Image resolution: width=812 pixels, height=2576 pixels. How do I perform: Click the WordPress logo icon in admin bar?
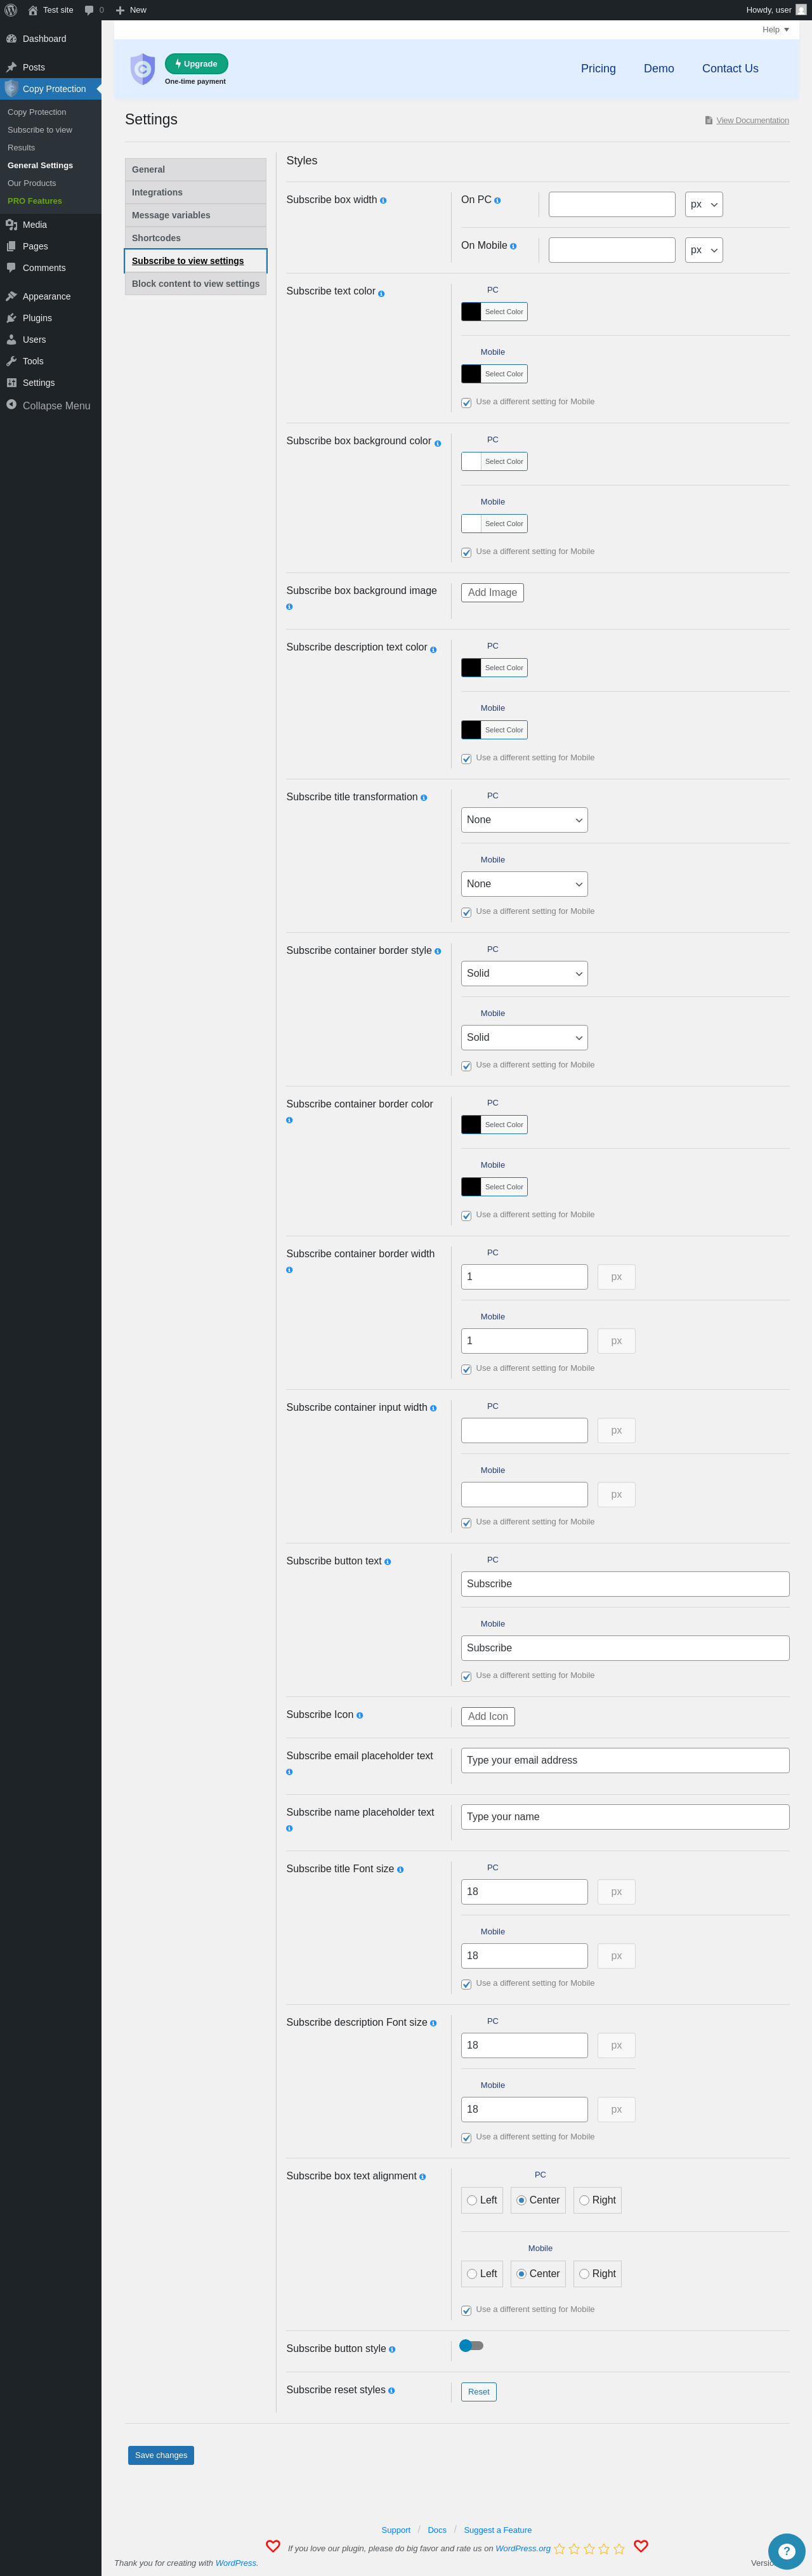11,10
